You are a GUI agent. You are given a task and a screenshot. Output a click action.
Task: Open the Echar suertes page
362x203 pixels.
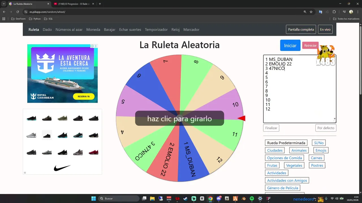pyautogui.click(x=130, y=29)
